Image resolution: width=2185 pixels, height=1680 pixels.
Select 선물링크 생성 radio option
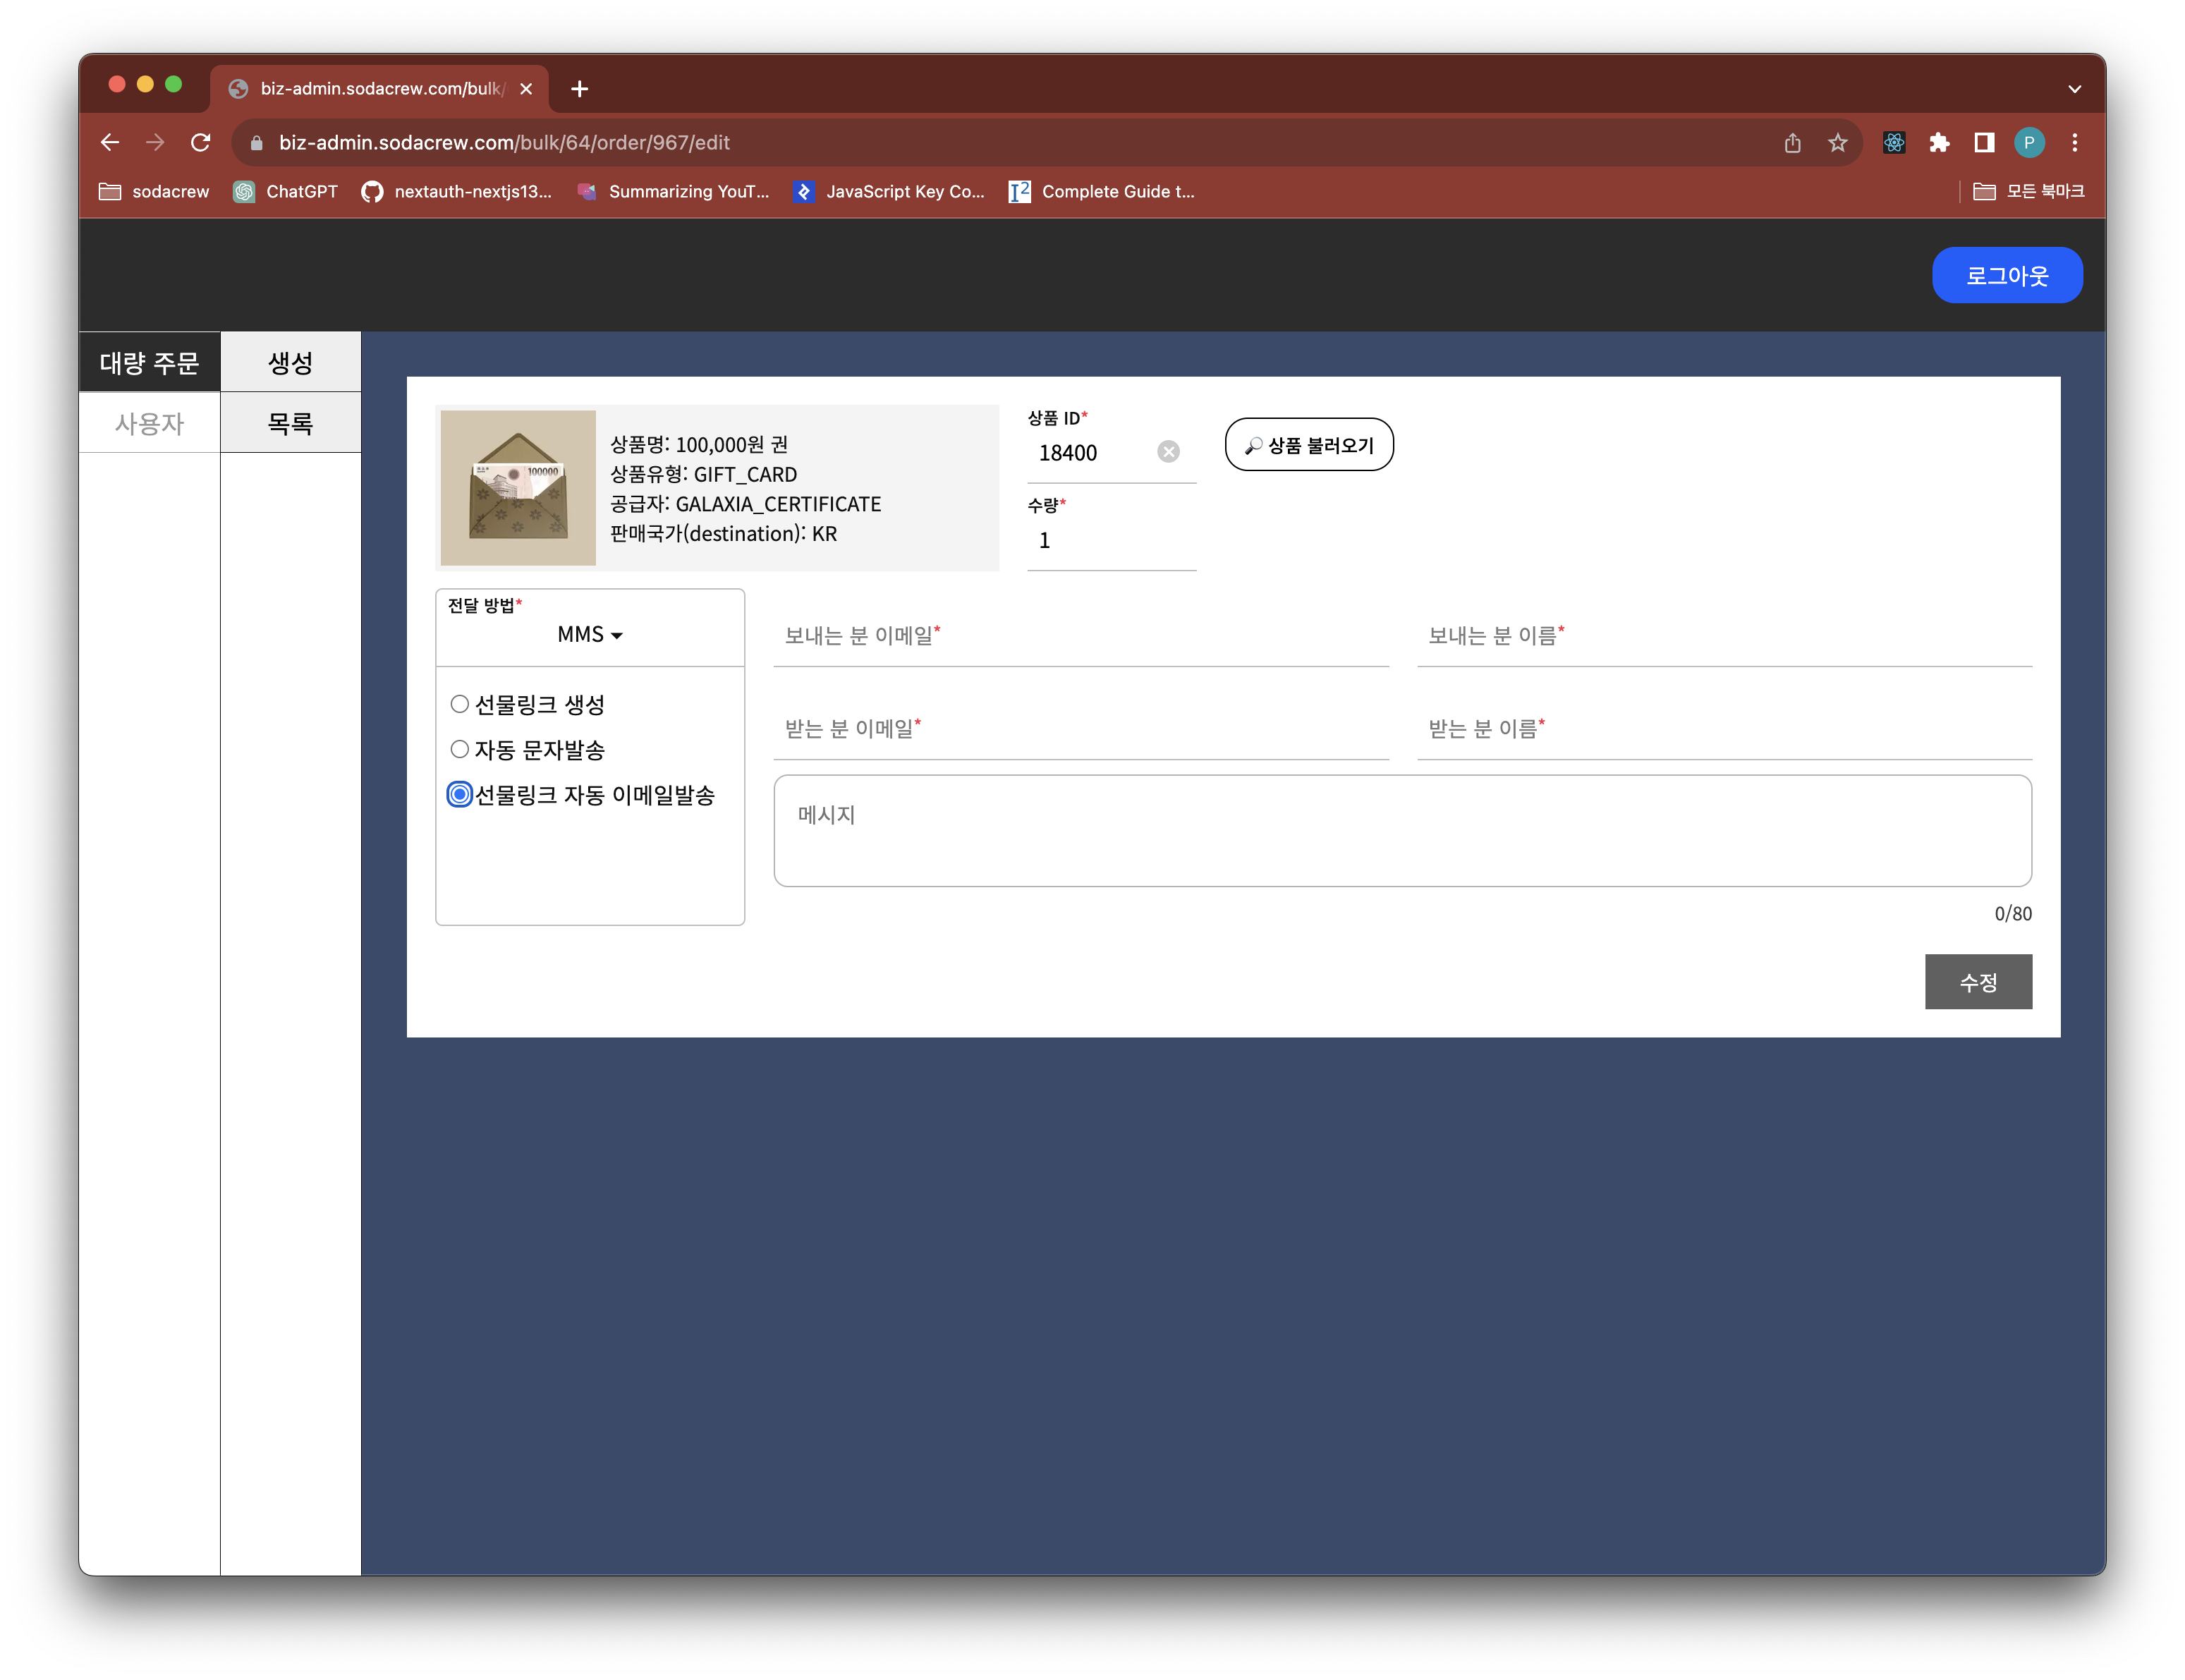click(x=460, y=704)
